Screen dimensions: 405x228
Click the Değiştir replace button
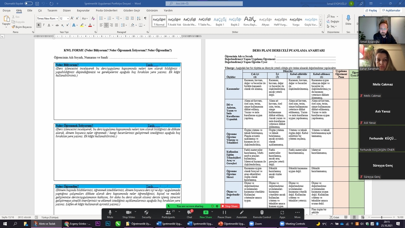pos(333,21)
